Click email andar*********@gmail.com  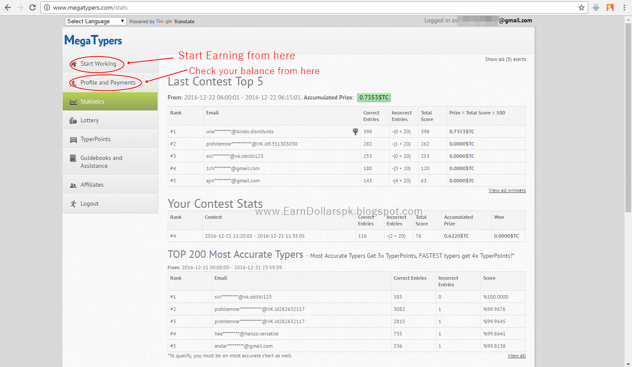click(243, 346)
